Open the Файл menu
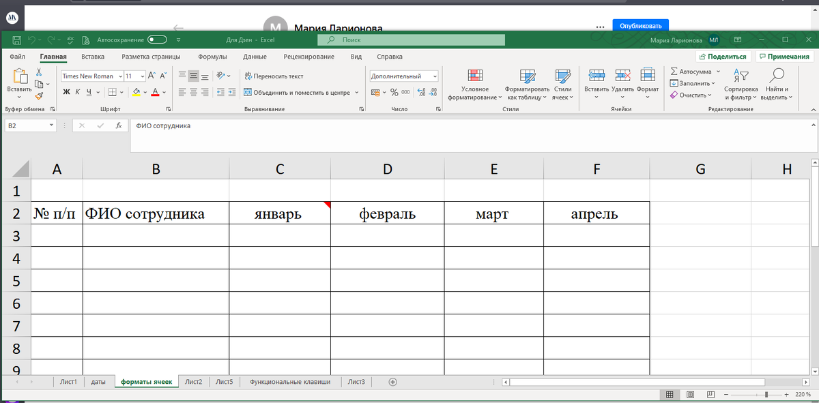The height and width of the screenshot is (403, 819). [18, 57]
